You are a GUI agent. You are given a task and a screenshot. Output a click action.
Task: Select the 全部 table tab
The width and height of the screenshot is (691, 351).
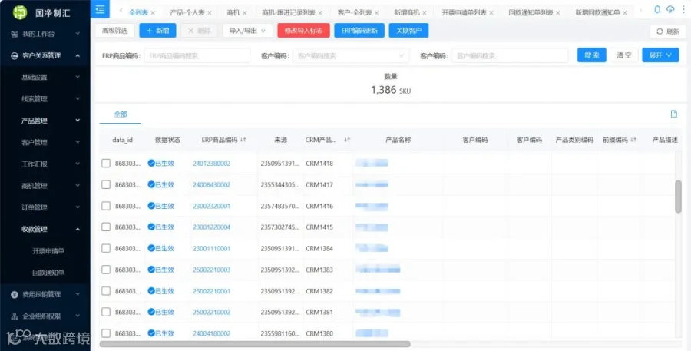(121, 114)
